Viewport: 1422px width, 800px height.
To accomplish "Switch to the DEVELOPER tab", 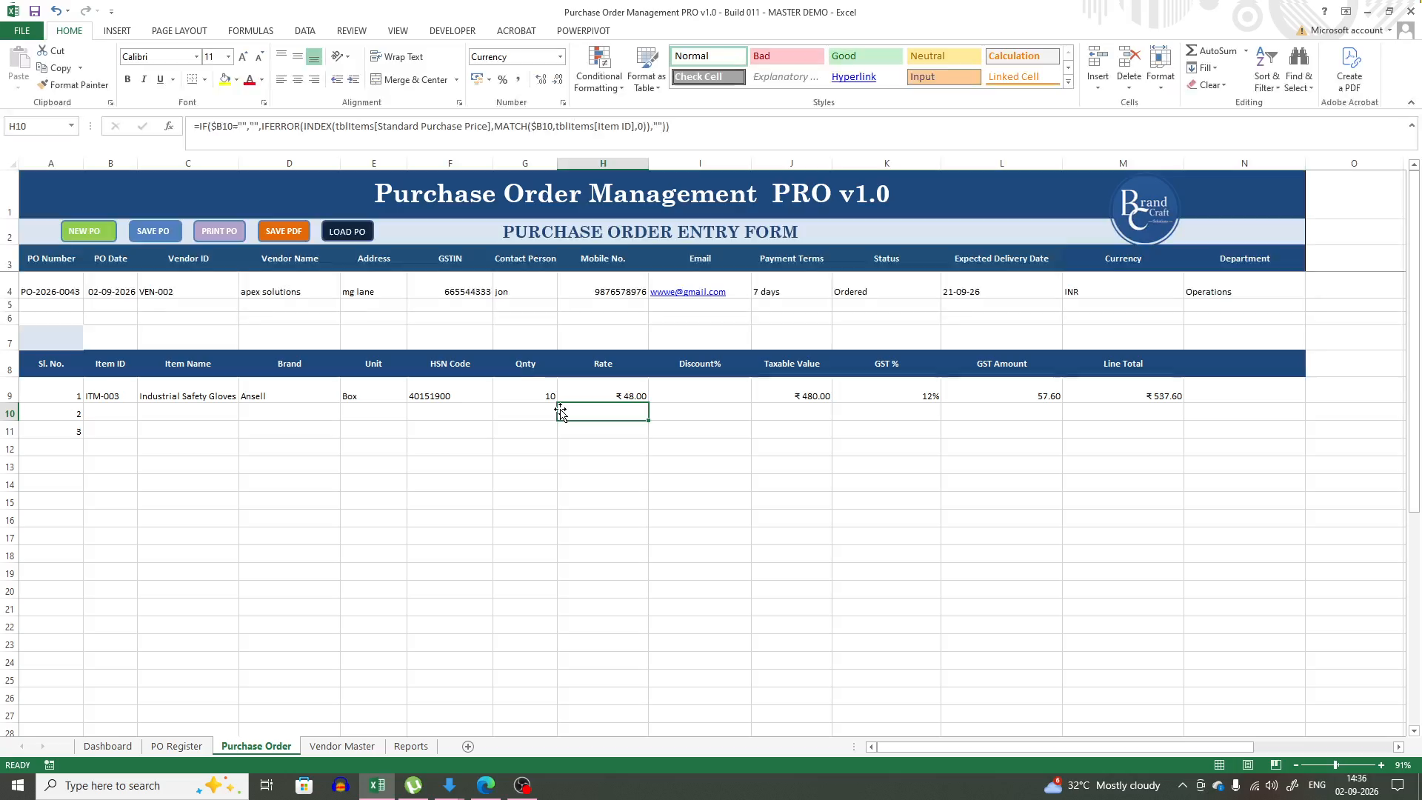I will click(452, 30).
